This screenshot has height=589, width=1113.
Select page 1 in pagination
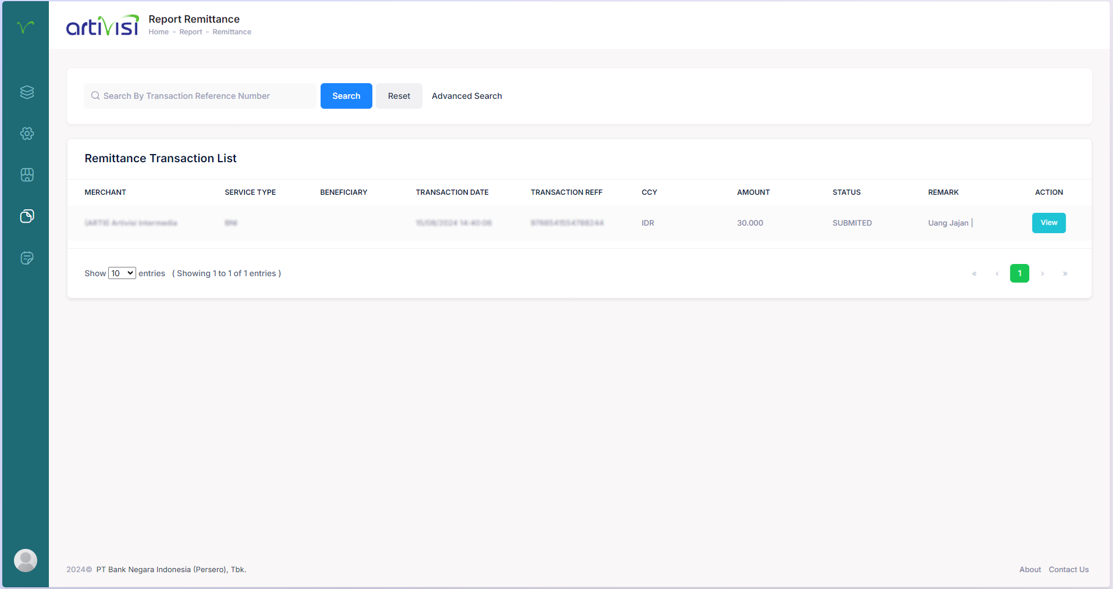click(x=1019, y=273)
